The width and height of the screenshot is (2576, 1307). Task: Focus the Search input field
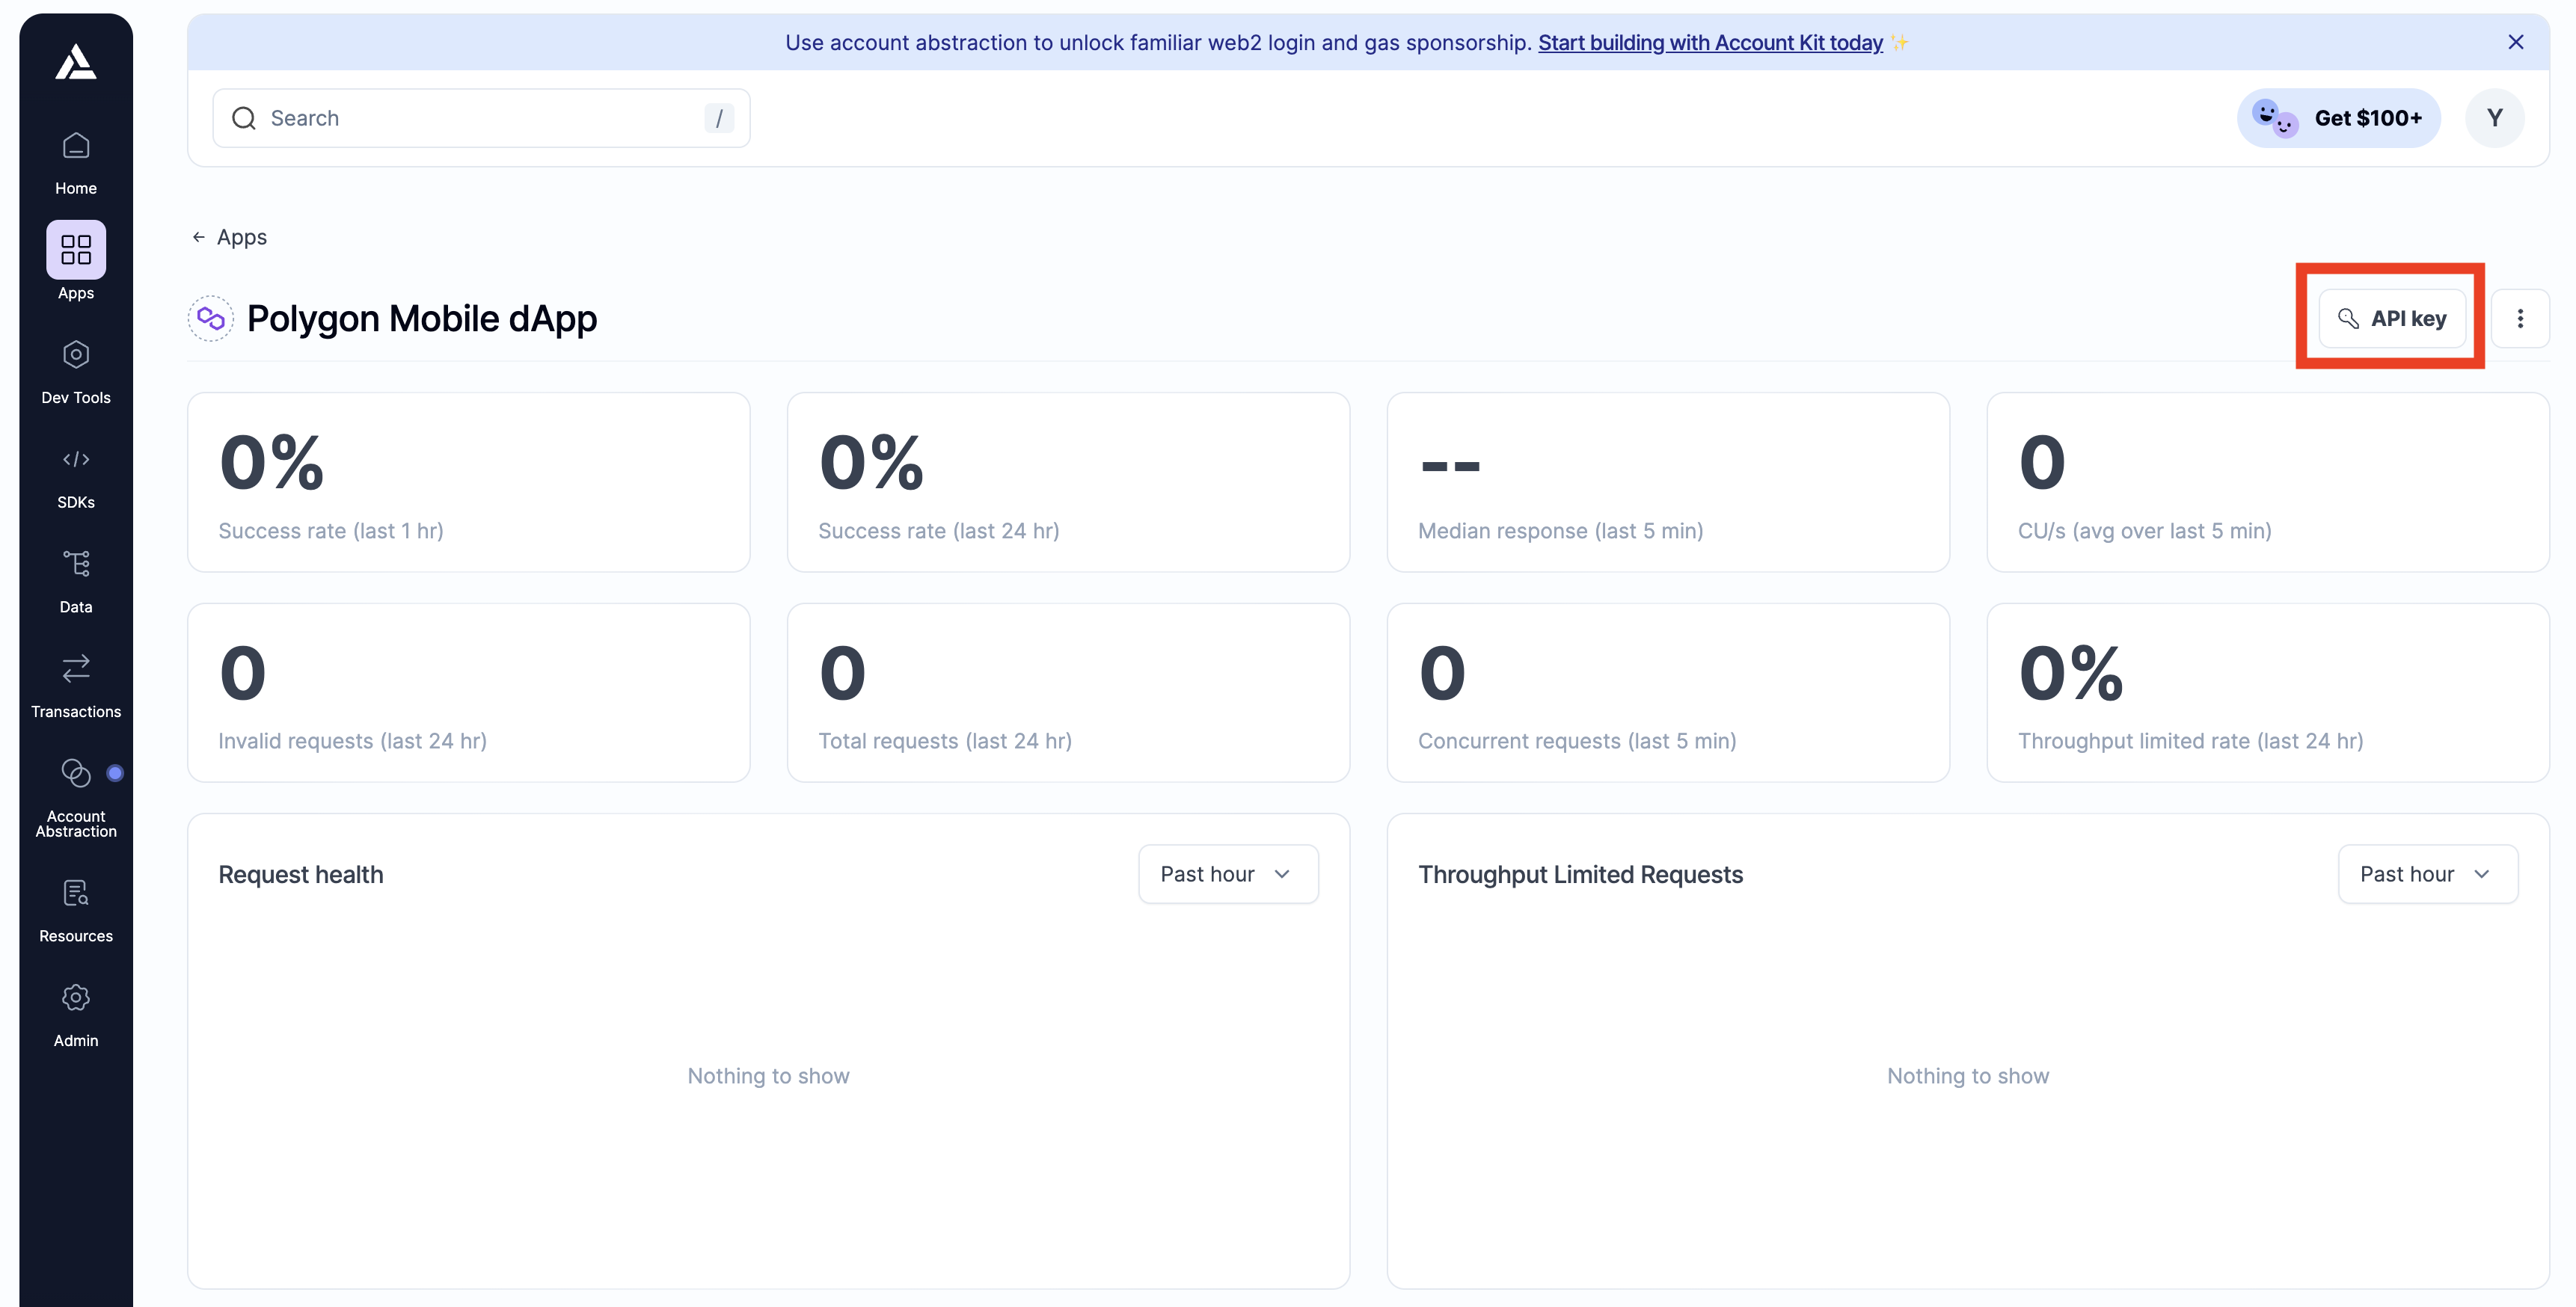(x=481, y=118)
